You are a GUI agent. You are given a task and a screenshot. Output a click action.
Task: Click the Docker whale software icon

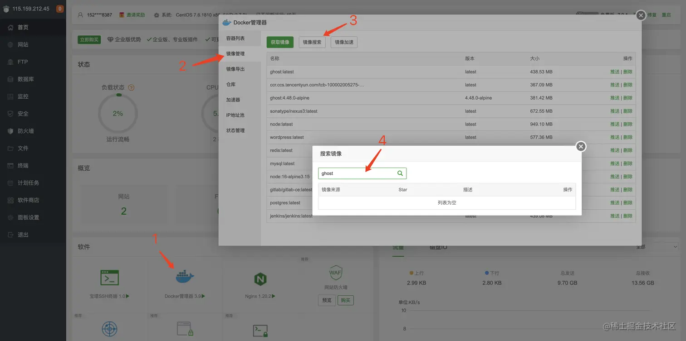185,276
